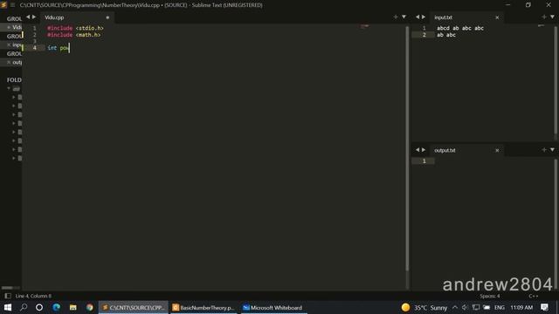Open clock showing 11:09 AM

tap(521, 307)
